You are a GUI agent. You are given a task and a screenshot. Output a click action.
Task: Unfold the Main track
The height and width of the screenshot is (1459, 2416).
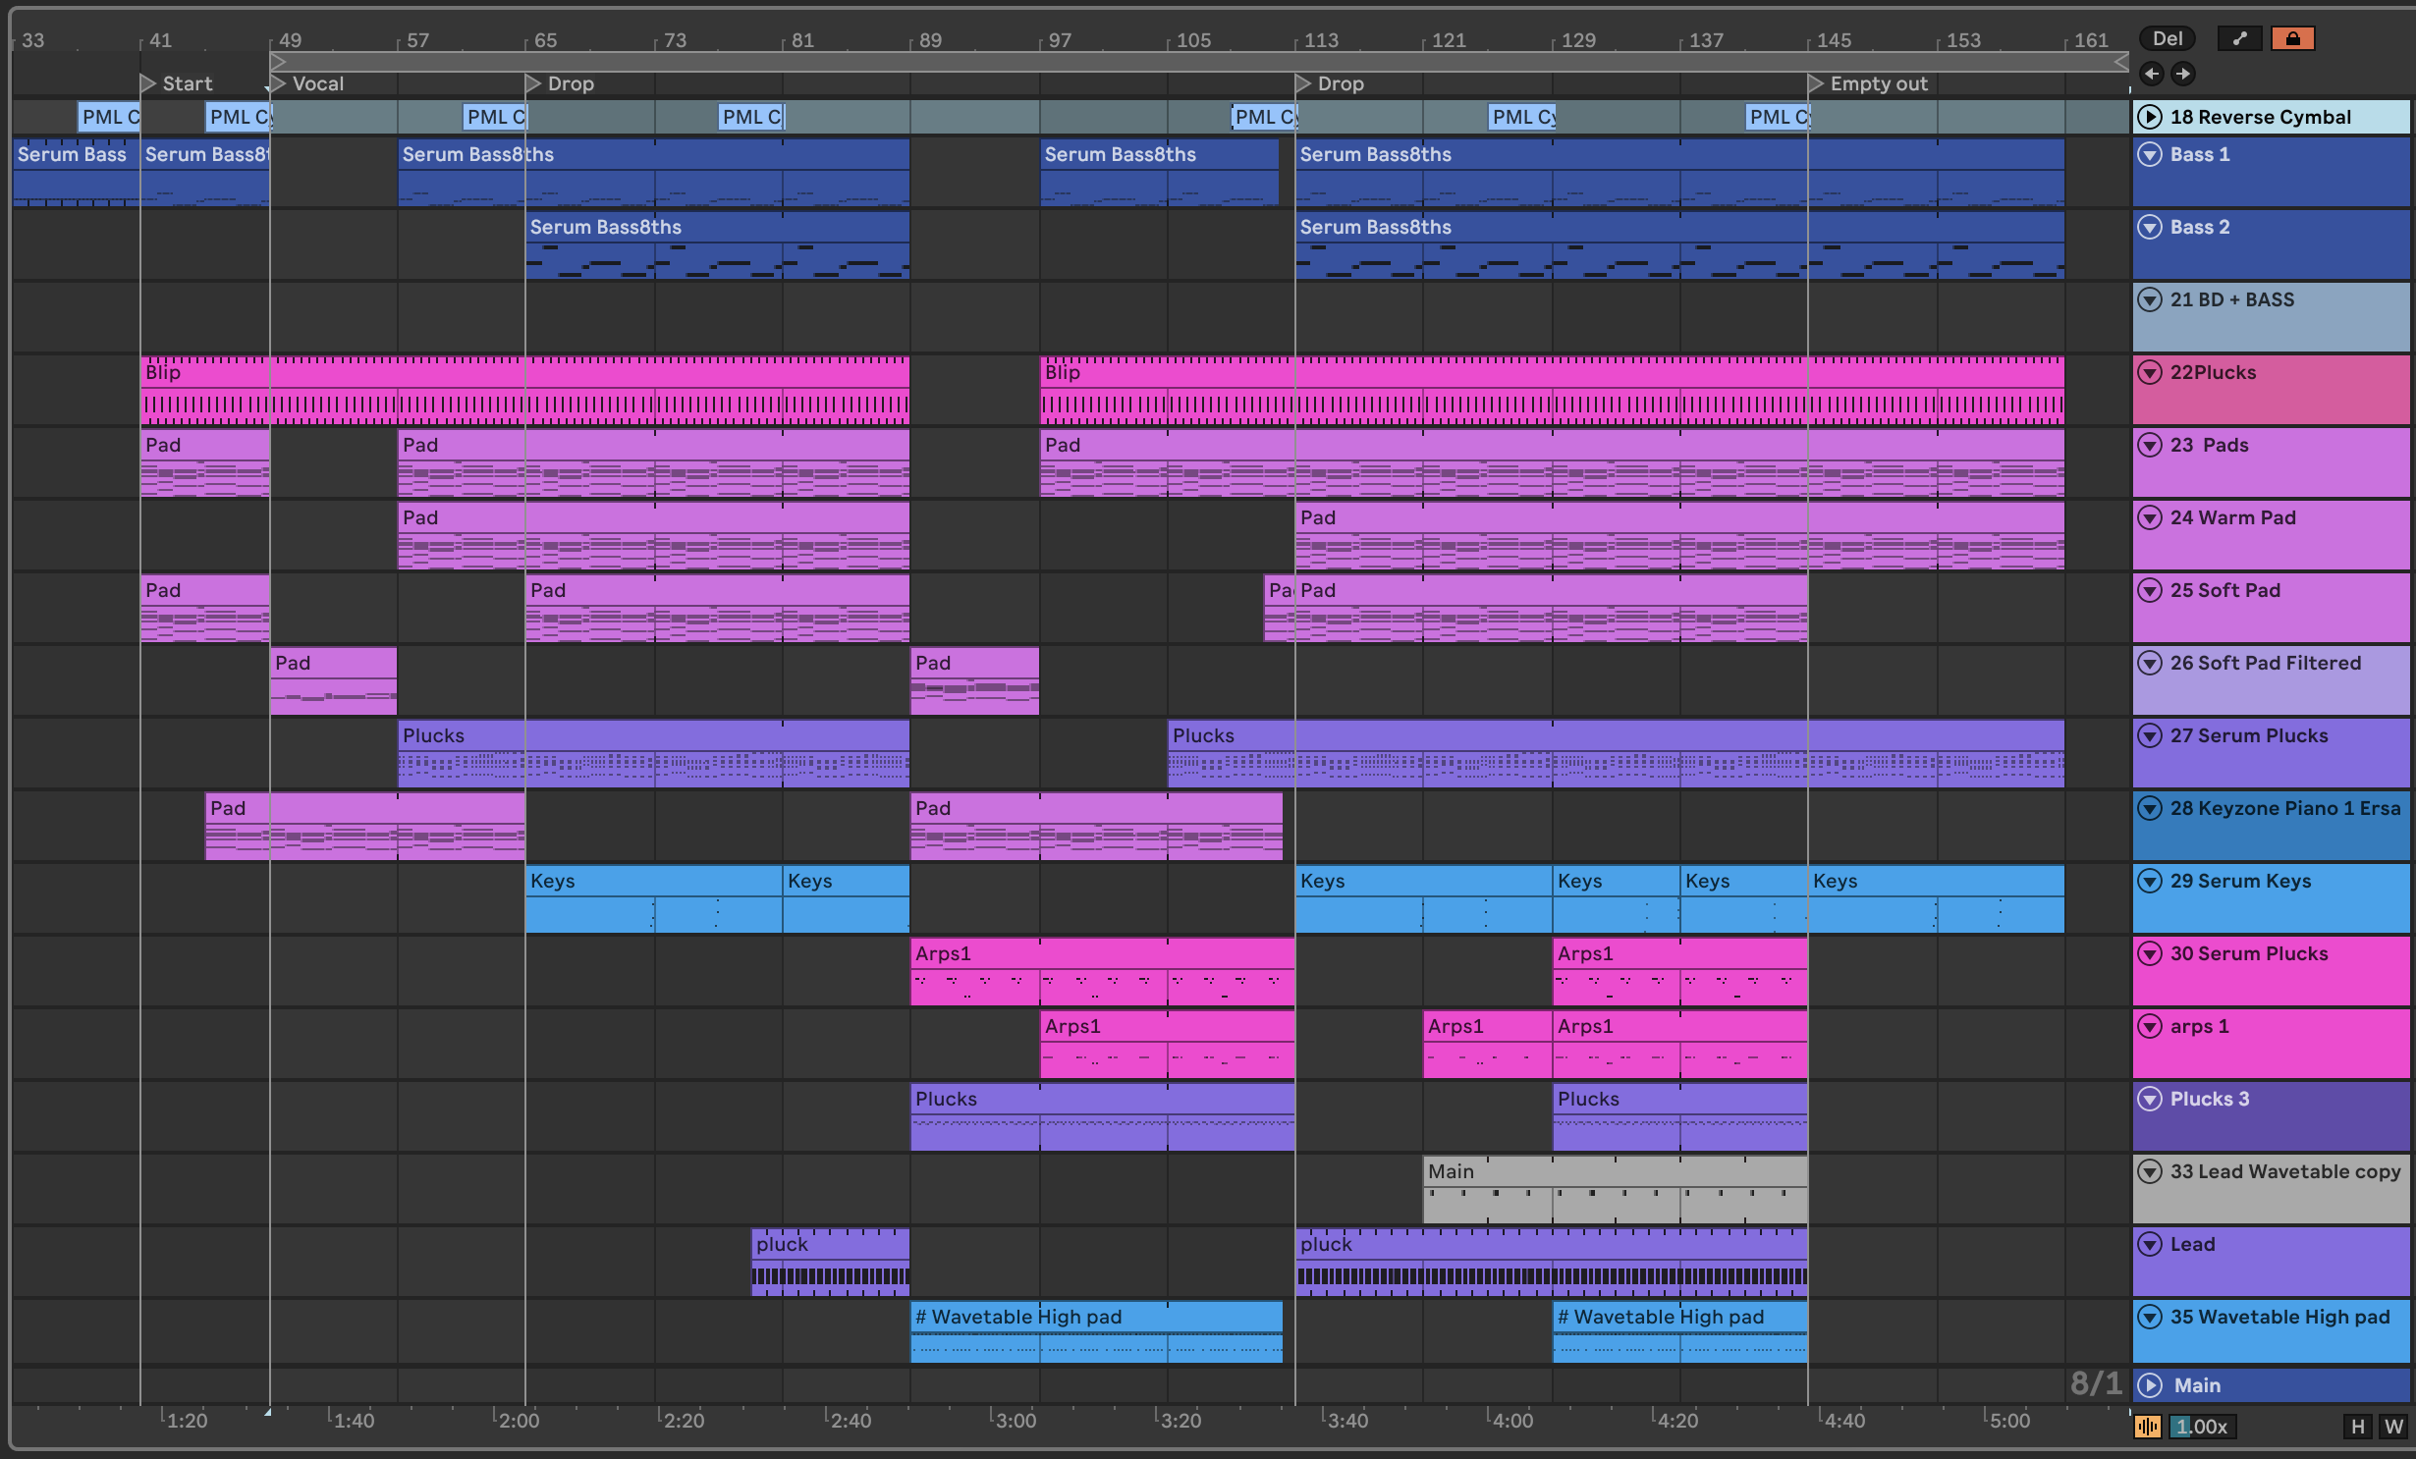2150,1385
